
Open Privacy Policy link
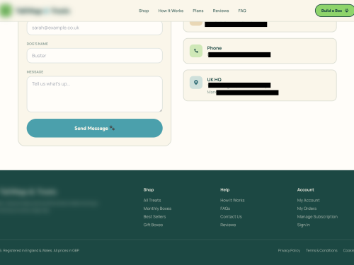(289, 250)
